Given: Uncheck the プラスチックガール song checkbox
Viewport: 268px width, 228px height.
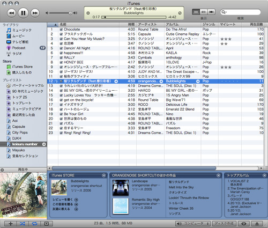Looking at the screenshot, I should pos(61,34).
